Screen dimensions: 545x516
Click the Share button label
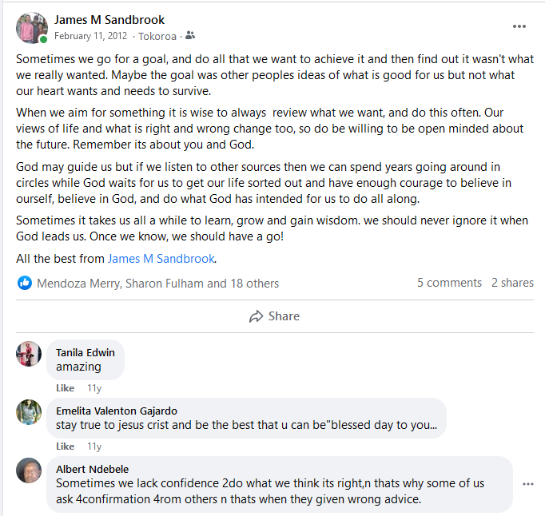(284, 316)
